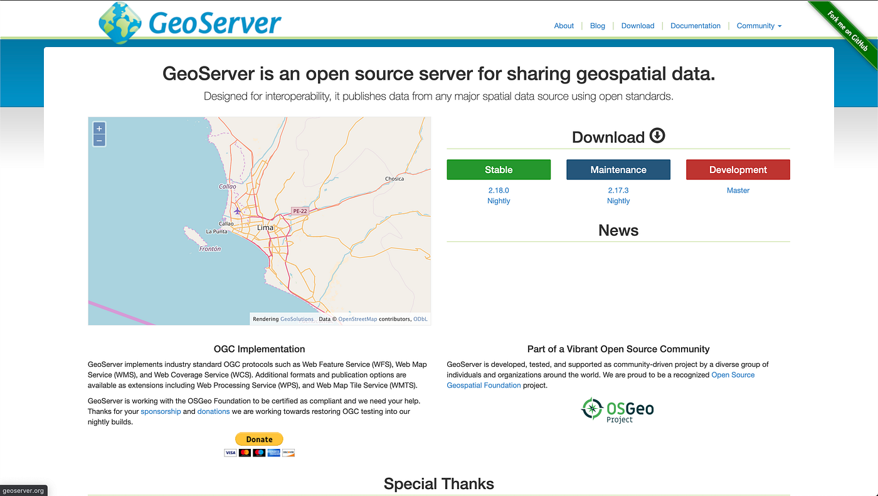The height and width of the screenshot is (496, 878).
Task: Select the Development download channel
Action: tap(738, 169)
